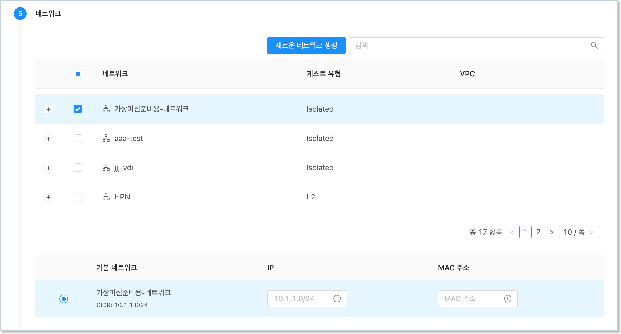621x334 pixels.
Task: Open the 10 / 쪽 page size dropdown
Action: [579, 232]
